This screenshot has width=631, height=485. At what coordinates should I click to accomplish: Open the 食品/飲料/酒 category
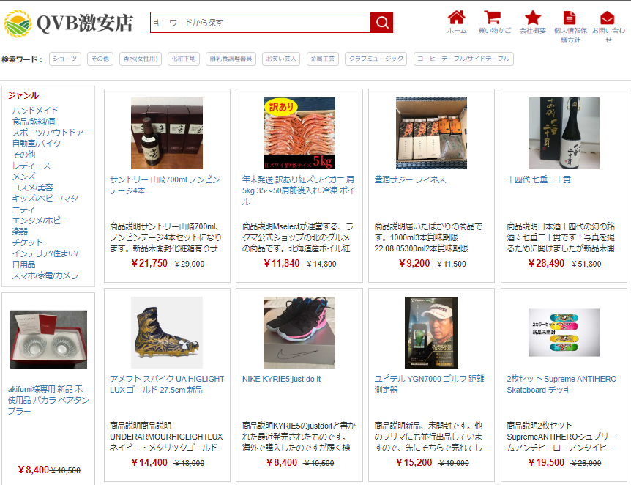tap(34, 122)
